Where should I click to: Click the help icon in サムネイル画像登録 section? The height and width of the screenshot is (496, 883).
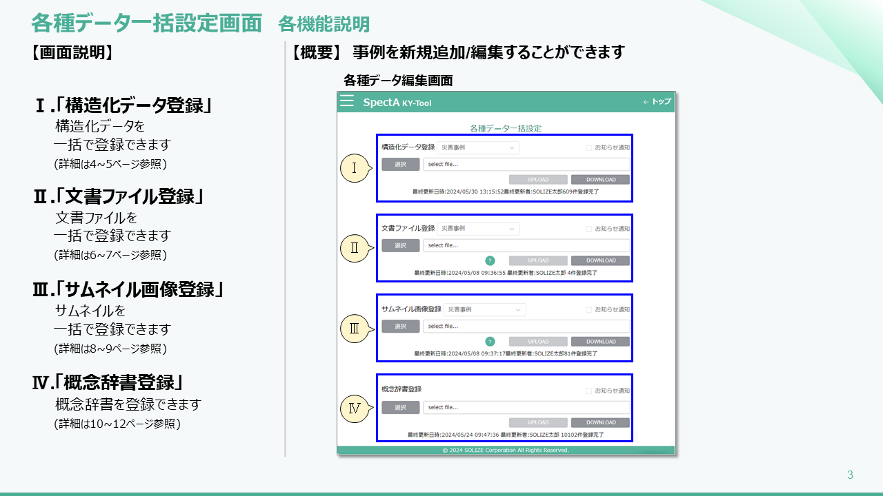tap(490, 342)
